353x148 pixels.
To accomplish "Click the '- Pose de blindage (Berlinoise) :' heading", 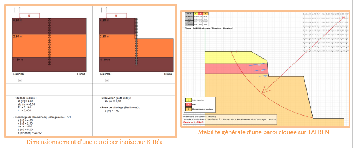I will (x=120, y=108).
